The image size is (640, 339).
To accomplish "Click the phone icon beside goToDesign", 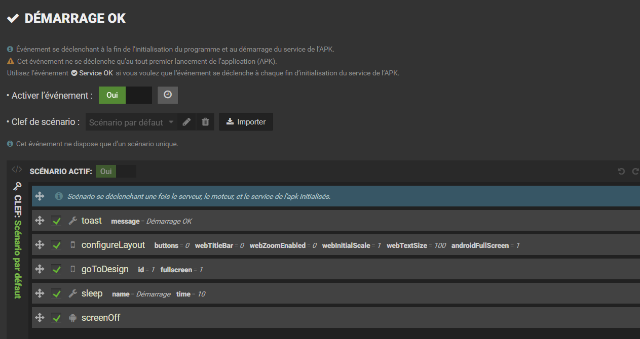I will (x=72, y=269).
